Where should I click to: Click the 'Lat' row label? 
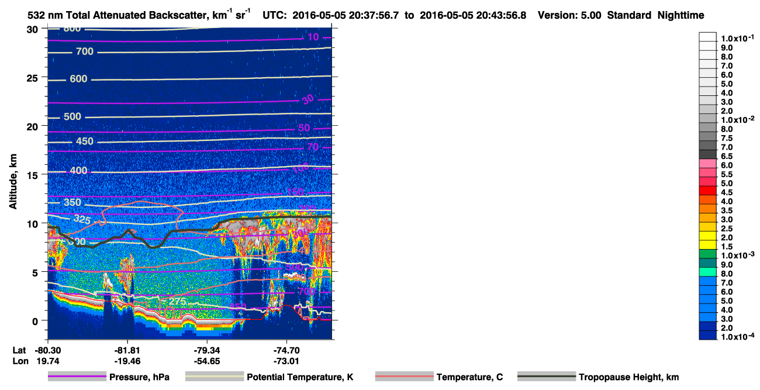19,350
